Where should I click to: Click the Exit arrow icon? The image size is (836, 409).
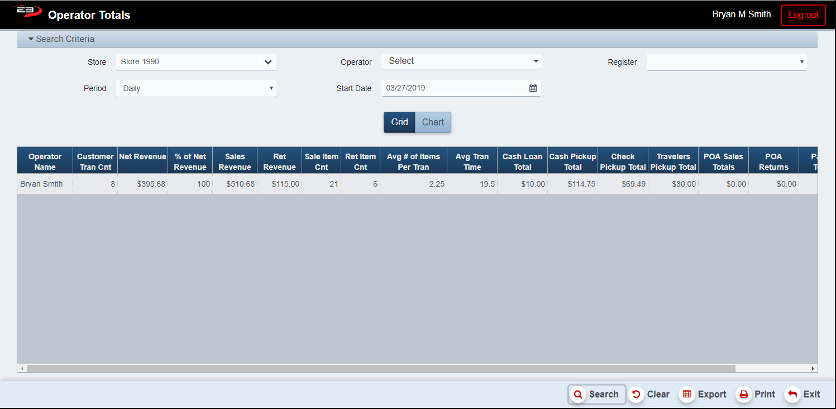pyautogui.click(x=792, y=394)
